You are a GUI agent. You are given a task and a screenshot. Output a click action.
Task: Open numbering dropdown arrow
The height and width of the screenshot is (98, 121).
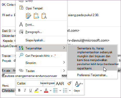coord(70,90)
